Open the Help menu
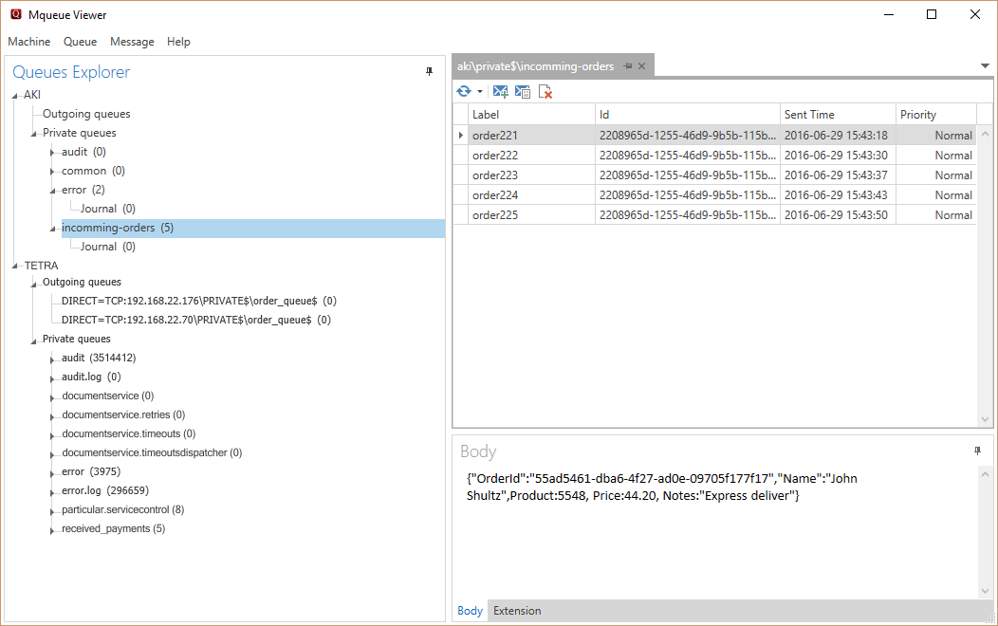 coord(179,42)
